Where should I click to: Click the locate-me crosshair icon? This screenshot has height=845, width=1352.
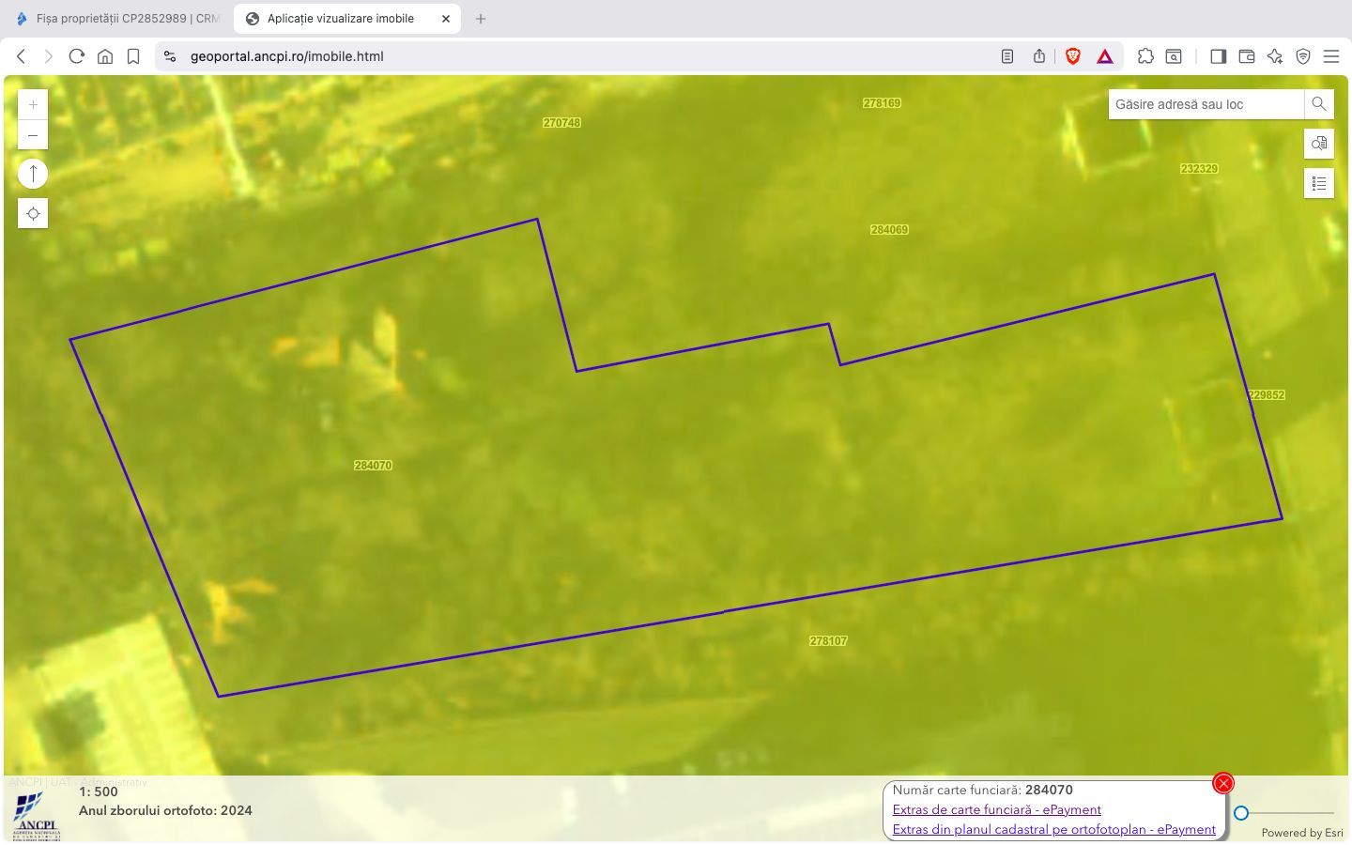point(33,213)
